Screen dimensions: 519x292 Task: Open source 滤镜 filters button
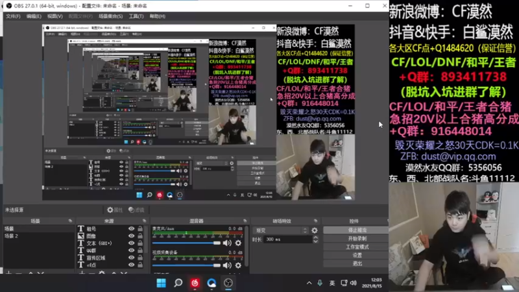click(136, 210)
